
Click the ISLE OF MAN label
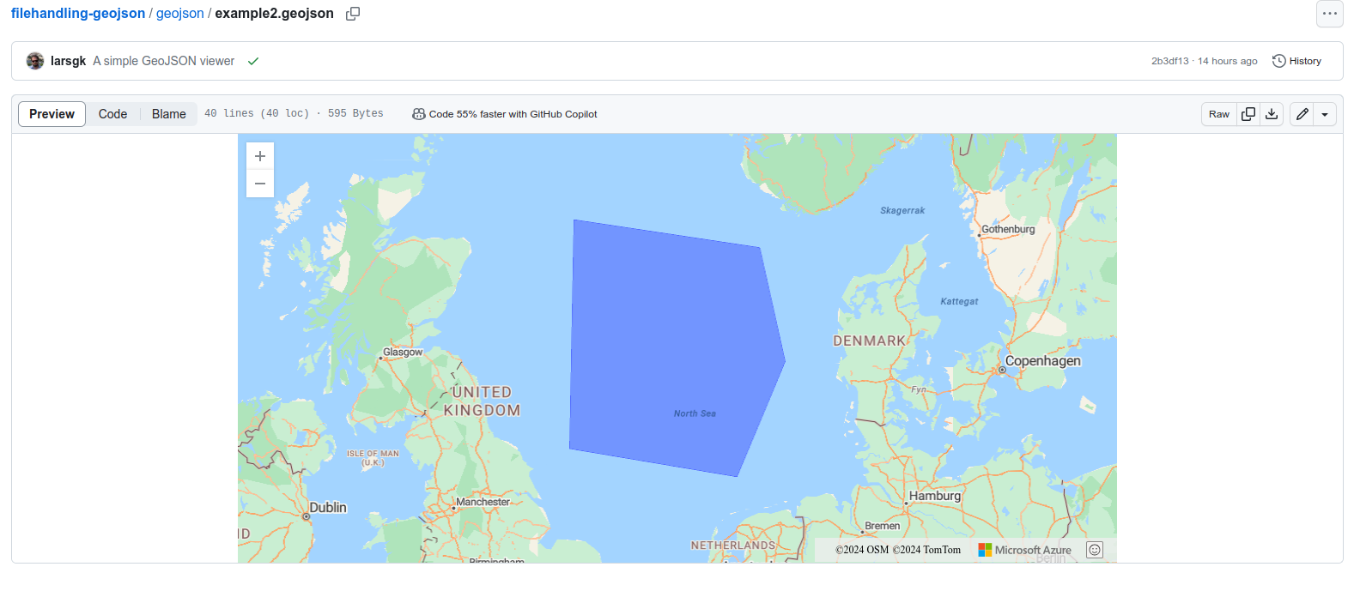[373, 457]
